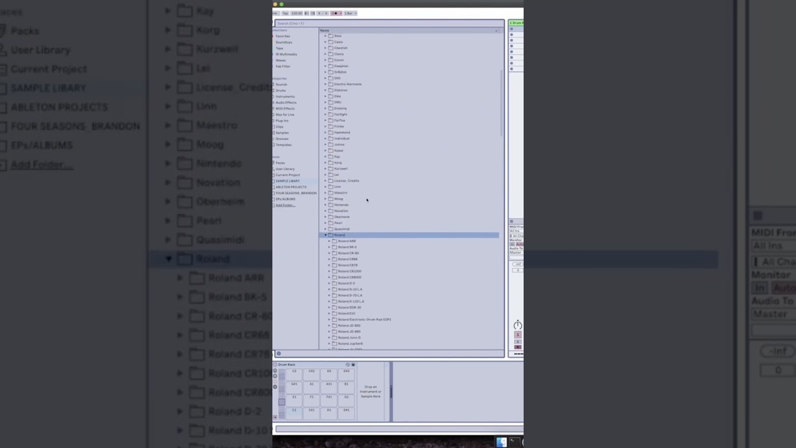Image resolution: width=796 pixels, height=448 pixels.
Task: Expand the Casio folder
Action: 325,42
